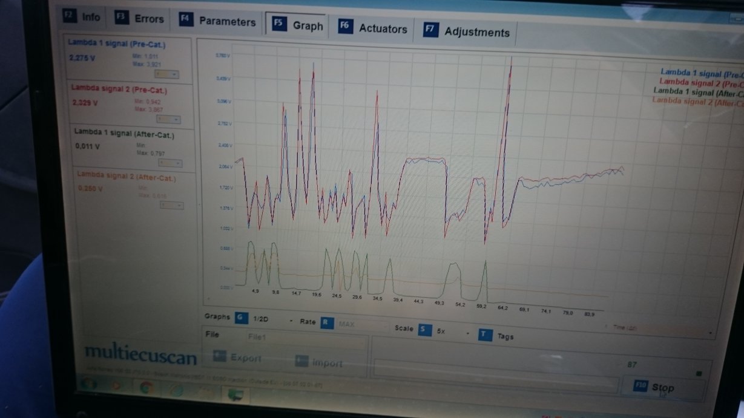Open Chrome from the Windows taskbar
744x418 pixels.
(x=146, y=388)
